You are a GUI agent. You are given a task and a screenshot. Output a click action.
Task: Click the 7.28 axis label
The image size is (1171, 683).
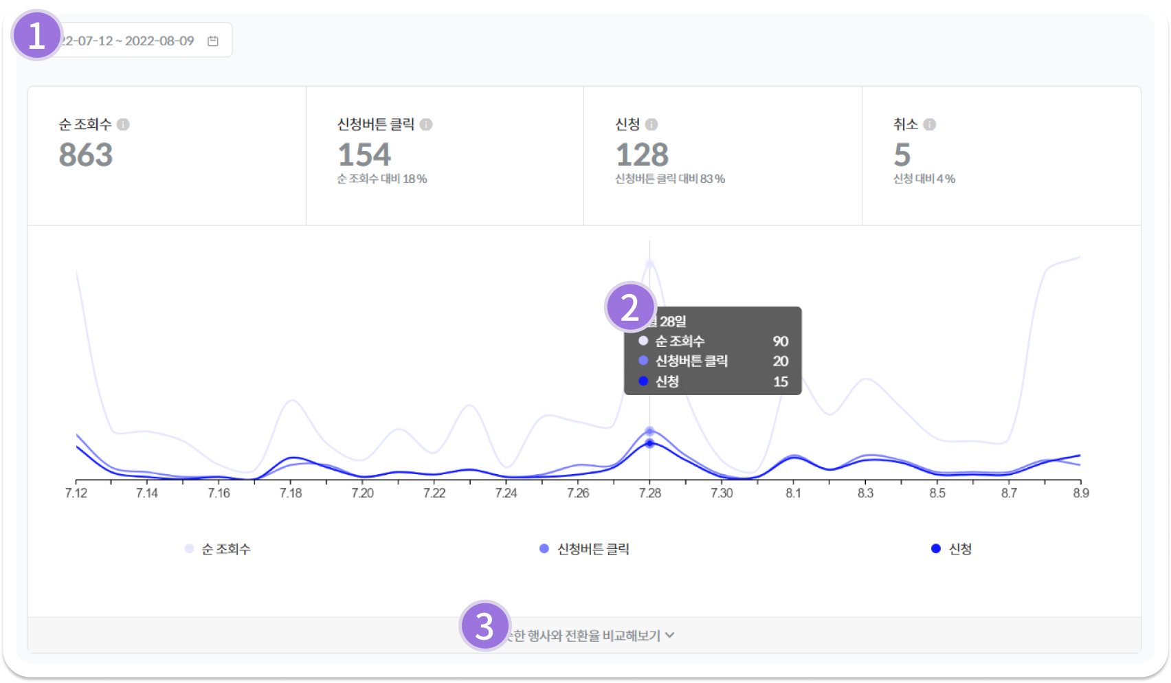click(x=650, y=493)
